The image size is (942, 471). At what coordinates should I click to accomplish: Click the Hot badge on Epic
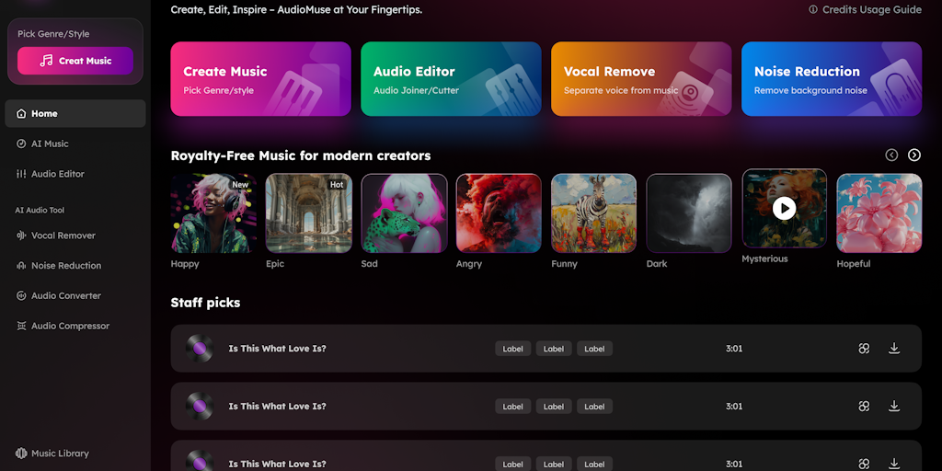337,185
